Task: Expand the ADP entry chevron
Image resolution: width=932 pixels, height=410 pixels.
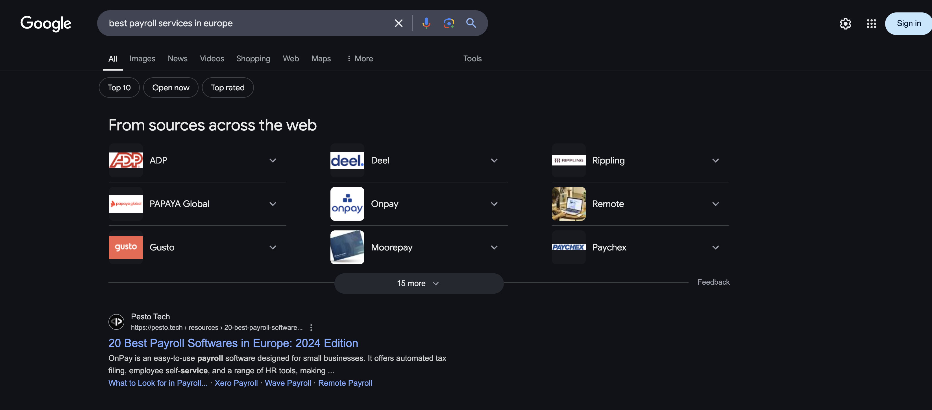Action: [x=273, y=160]
